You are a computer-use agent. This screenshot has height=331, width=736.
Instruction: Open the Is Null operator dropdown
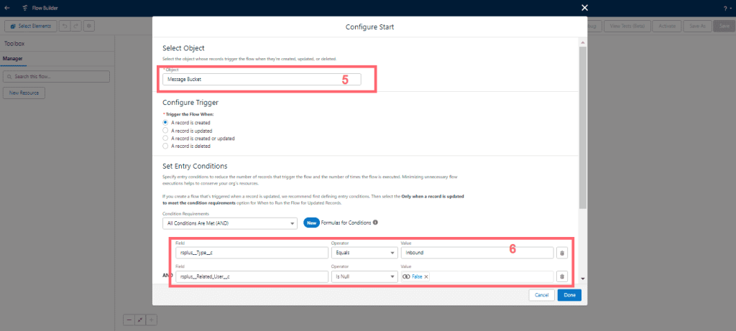363,276
